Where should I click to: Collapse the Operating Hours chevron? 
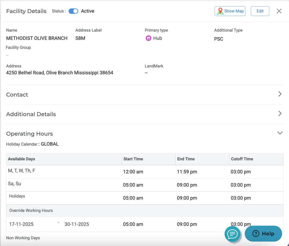(x=280, y=133)
